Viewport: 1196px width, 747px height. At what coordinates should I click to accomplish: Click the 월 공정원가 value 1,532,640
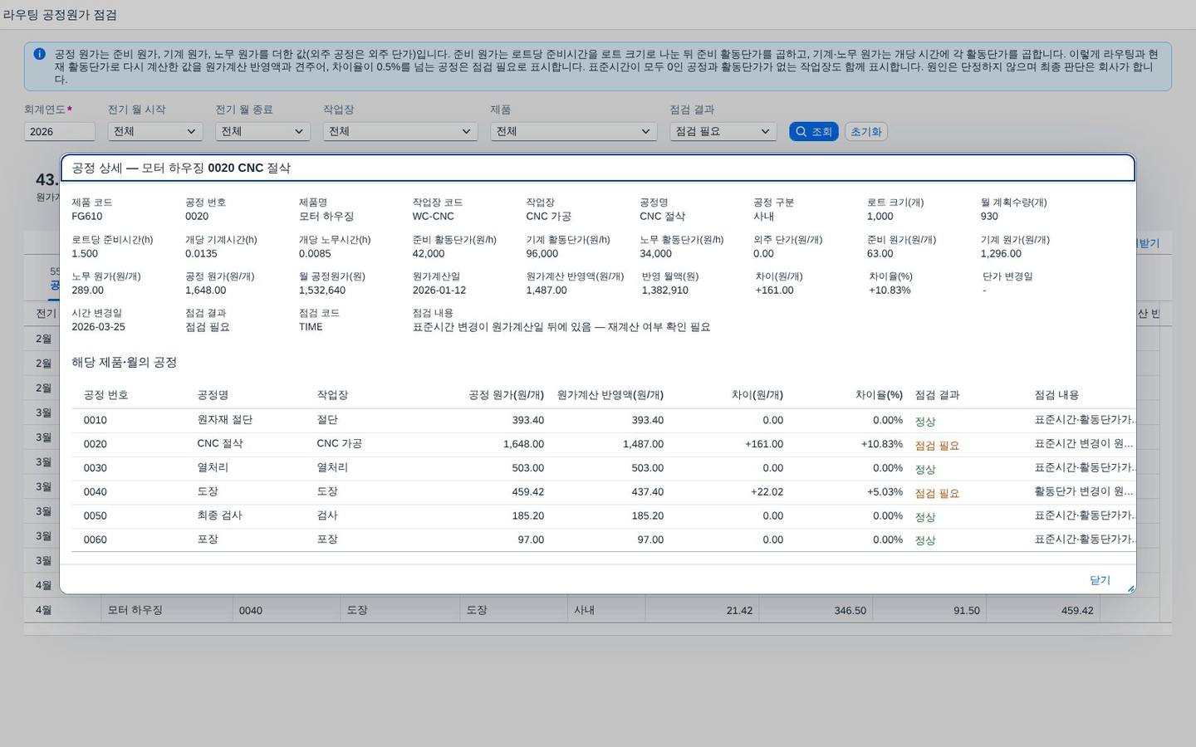click(322, 290)
